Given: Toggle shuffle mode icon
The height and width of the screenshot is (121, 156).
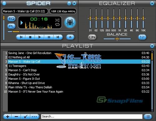Looking at the screenshot, I should [x=57, y=20].
